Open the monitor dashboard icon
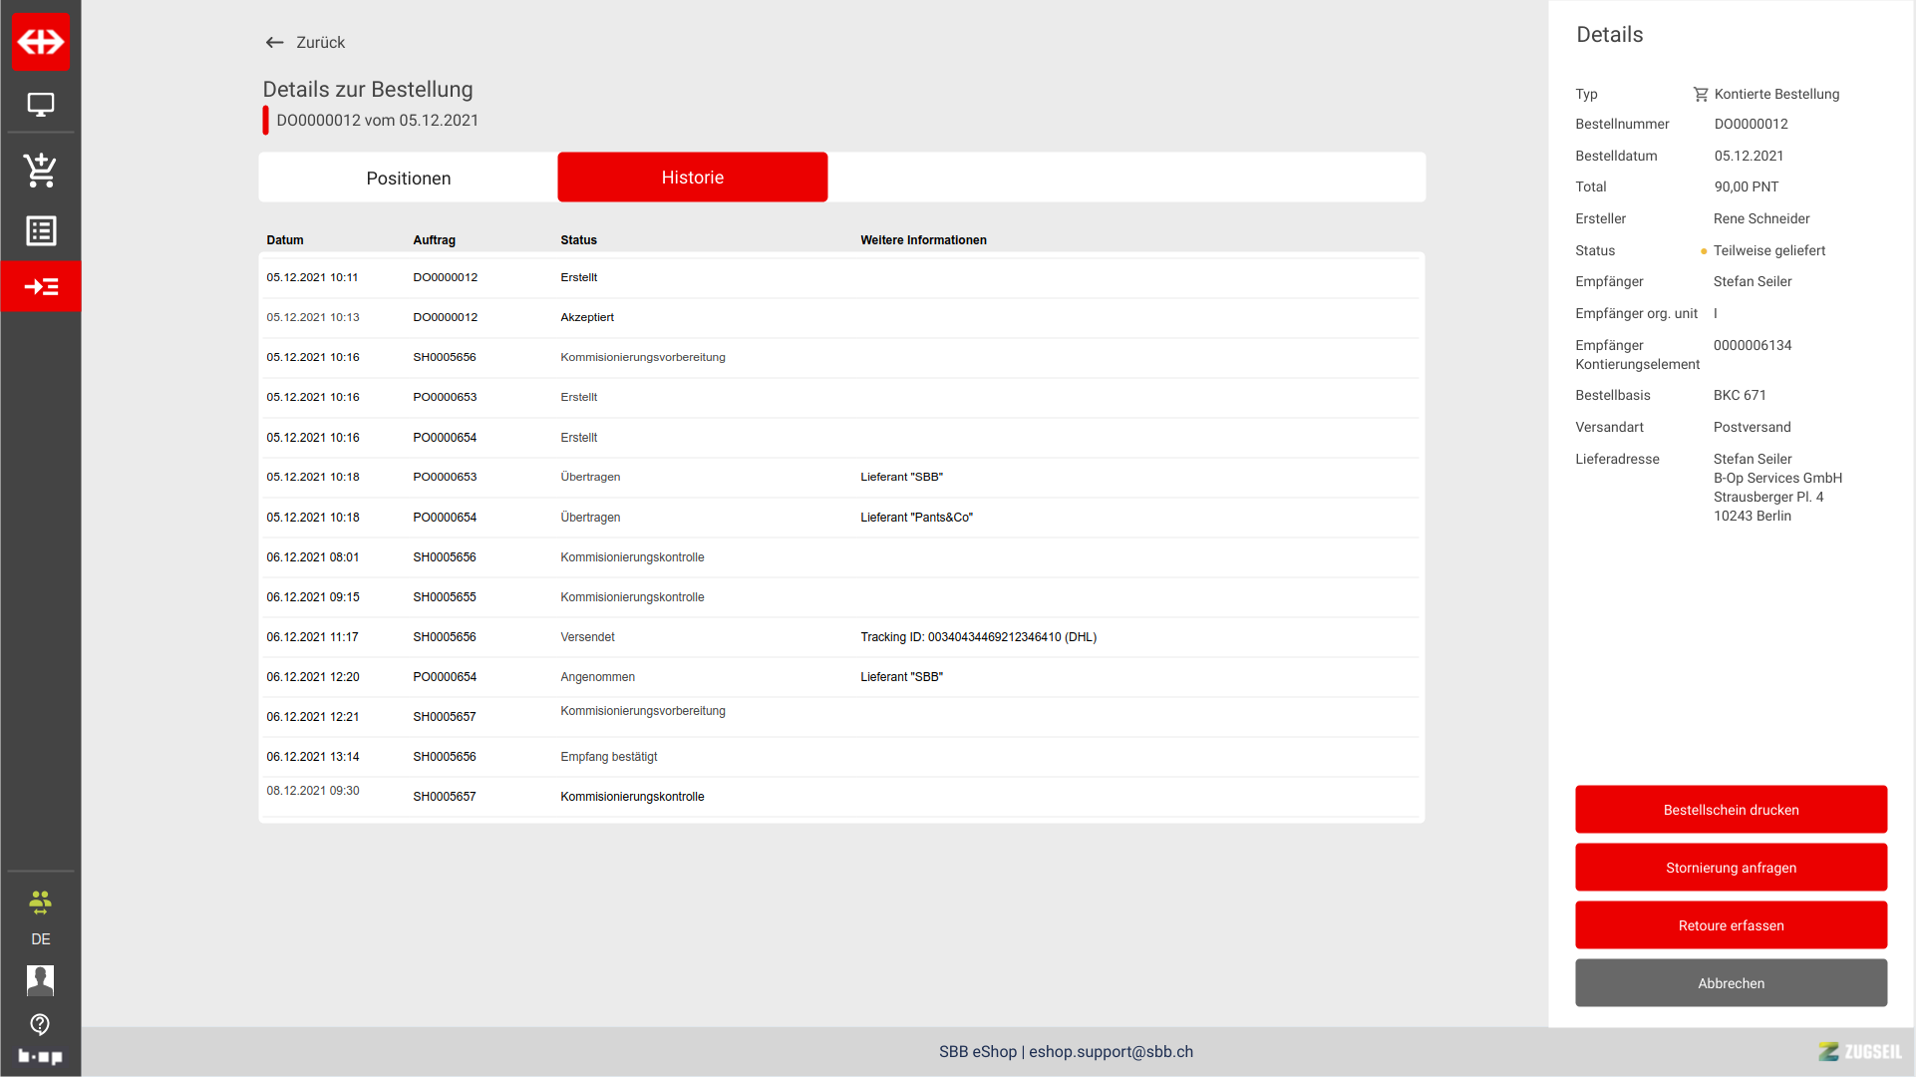This screenshot has height=1077, width=1916. (x=41, y=105)
